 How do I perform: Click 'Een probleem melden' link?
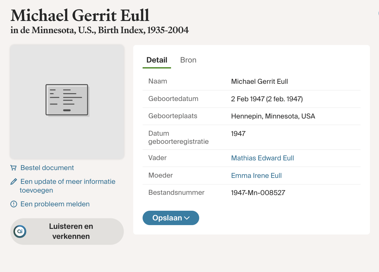(x=55, y=204)
